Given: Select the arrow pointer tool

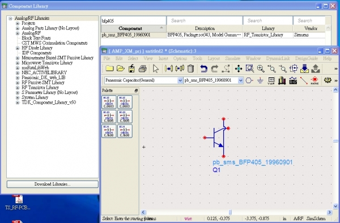Looking at the screenshot, I should [x=155, y=69].
